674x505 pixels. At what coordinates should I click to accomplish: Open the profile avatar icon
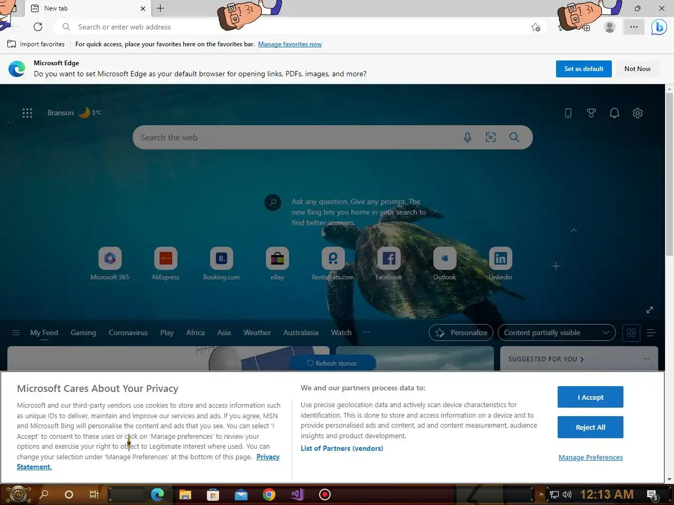click(610, 27)
